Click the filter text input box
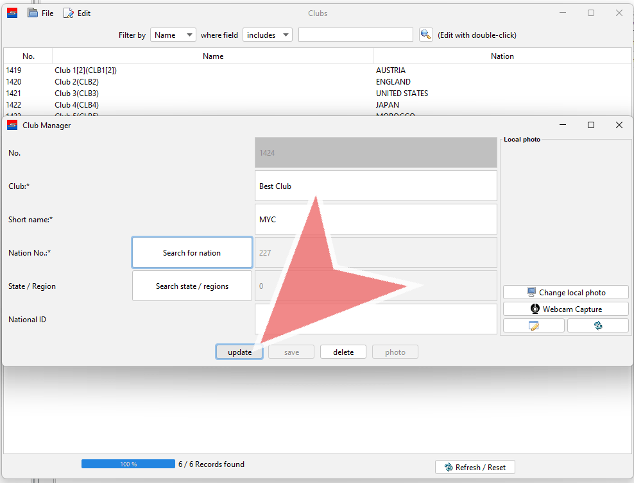The image size is (634, 483). [x=356, y=35]
